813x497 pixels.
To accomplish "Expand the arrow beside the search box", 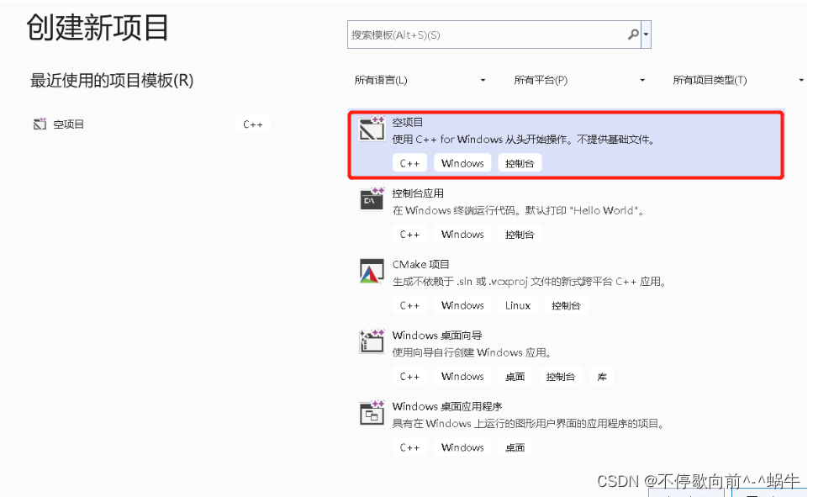I will (x=647, y=34).
